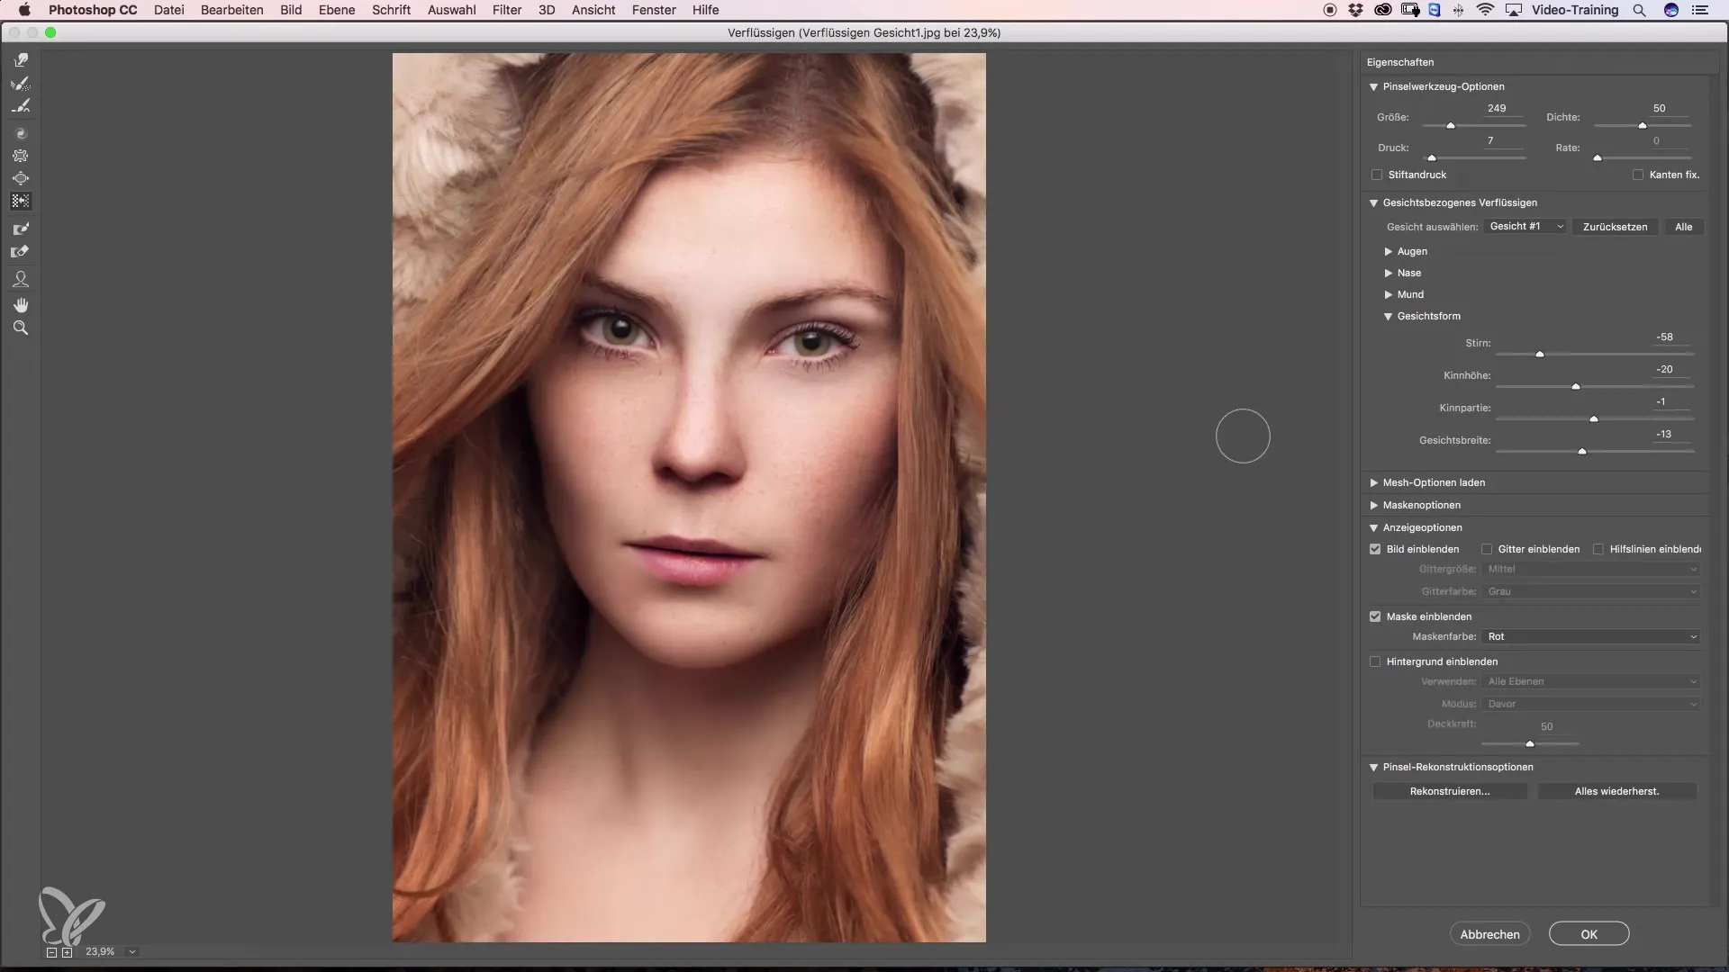Image resolution: width=1729 pixels, height=972 pixels.
Task: Collapse the Anzeigeoptionen section
Action: pyautogui.click(x=1373, y=528)
